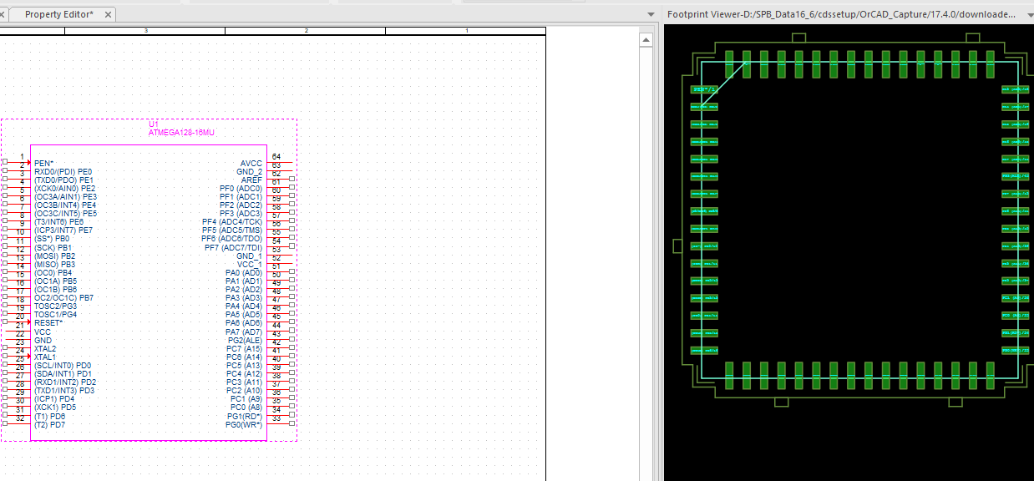1034x481 pixels.
Task: Click grid column header 3
Action: 145,31
